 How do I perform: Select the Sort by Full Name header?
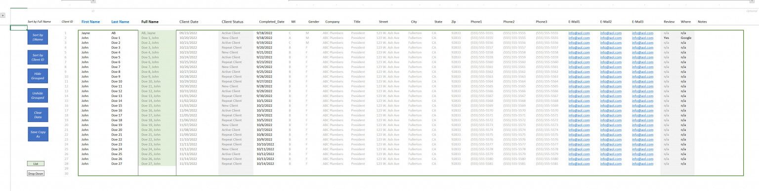[39, 22]
